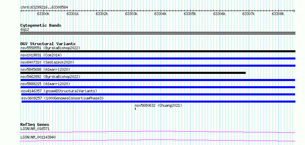This screenshot has height=145, width=305.
Task: Select the tiny blue nsv5680632 marker
Action: click(x=135, y=109)
